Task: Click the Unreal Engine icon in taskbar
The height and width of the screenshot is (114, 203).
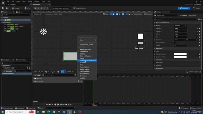Action: [x=69, y=112]
